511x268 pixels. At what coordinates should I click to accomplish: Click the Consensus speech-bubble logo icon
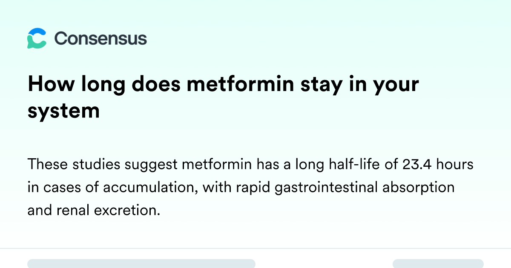(x=37, y=38)
